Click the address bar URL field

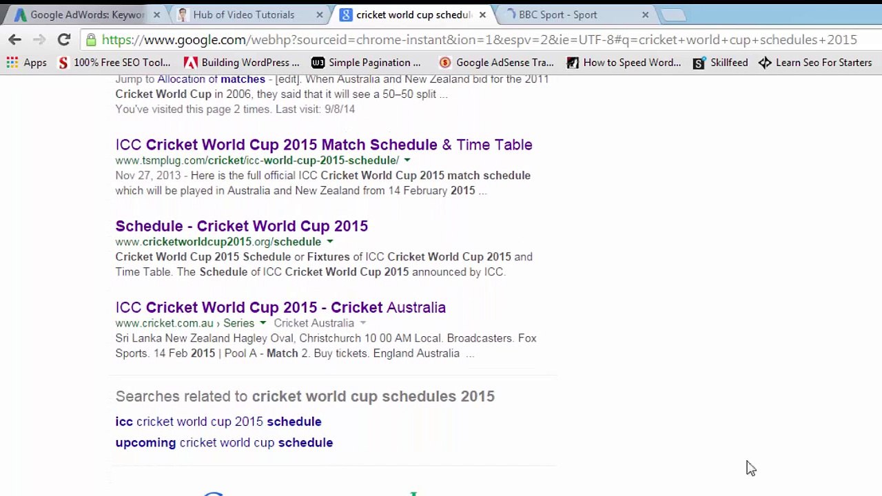click(x=479, y=40)
